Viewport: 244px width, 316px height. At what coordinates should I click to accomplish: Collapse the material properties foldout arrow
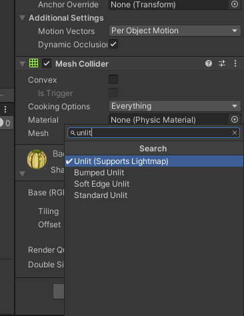tap(22, 173)
